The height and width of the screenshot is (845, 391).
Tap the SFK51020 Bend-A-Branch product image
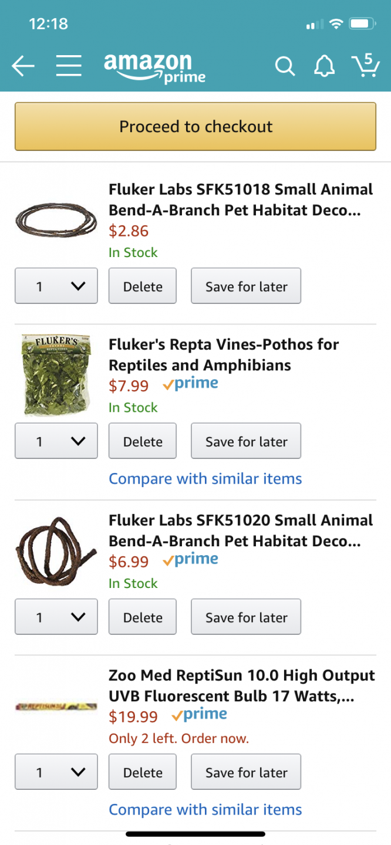coord(56,550)
